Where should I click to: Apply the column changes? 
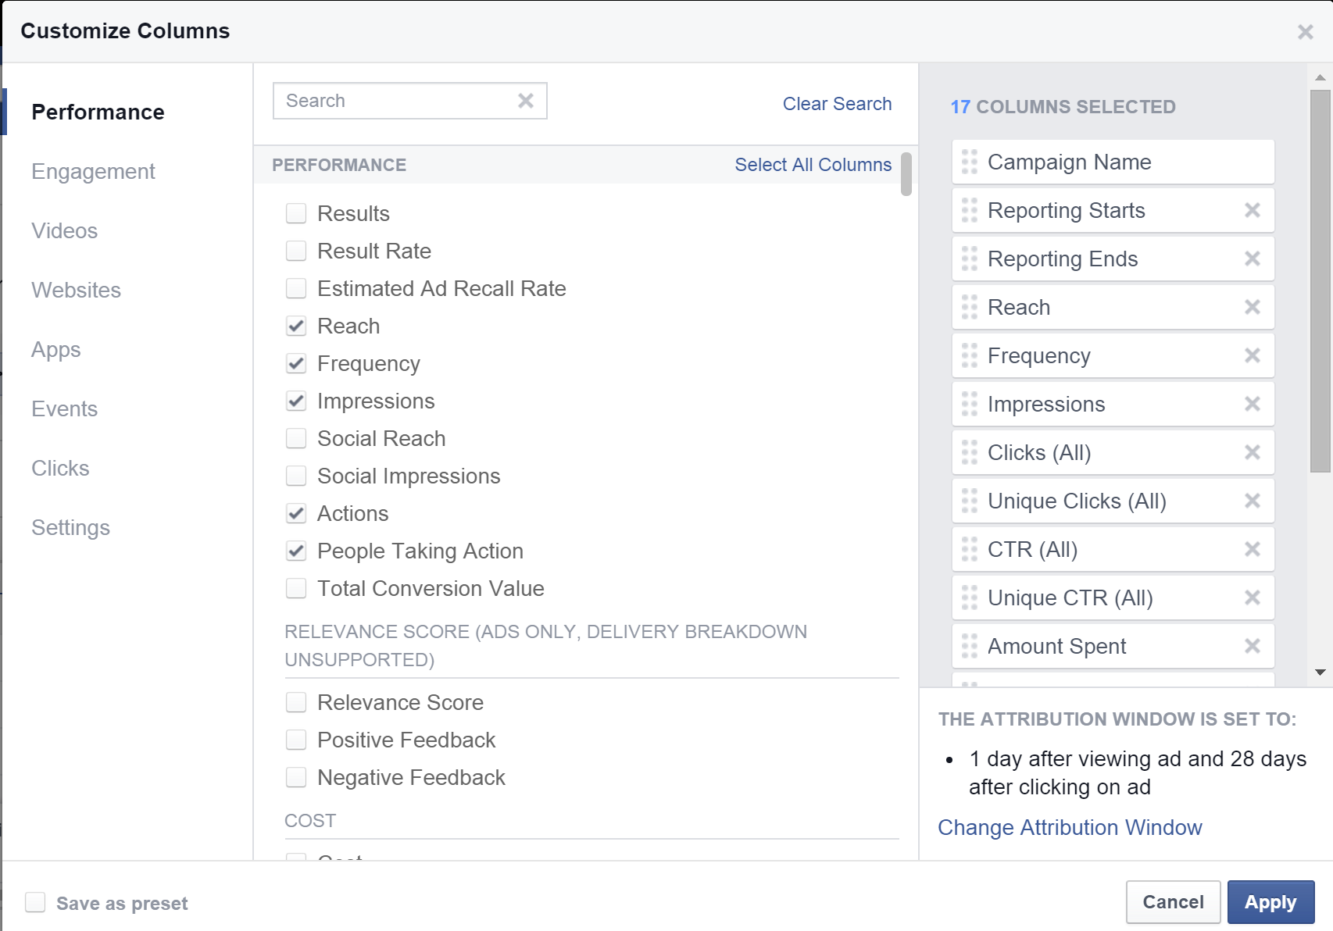coord(1270,901)
